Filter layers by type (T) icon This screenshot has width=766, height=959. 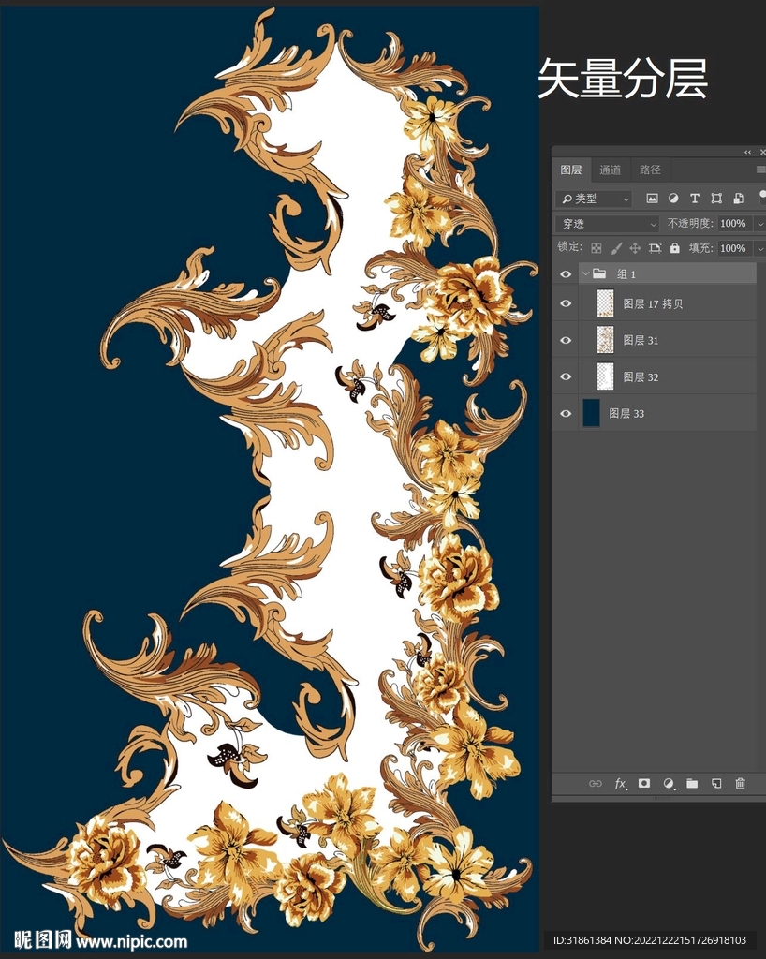(x=695, y=199)
